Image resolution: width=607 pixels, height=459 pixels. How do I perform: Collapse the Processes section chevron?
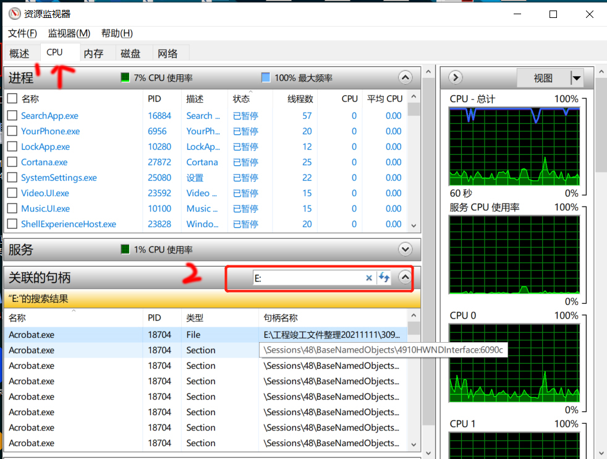405,78
